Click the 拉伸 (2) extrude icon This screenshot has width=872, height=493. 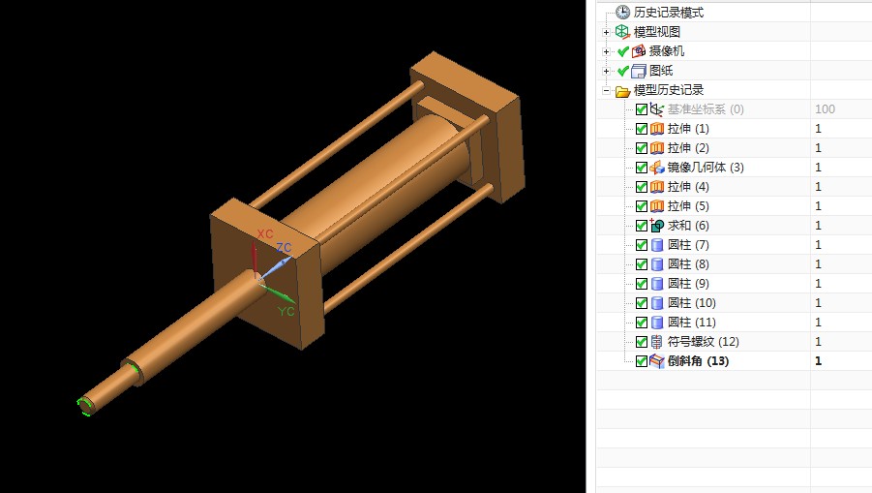657,148
